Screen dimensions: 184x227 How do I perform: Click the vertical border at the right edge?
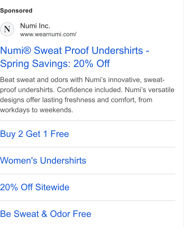click(183, 113)
